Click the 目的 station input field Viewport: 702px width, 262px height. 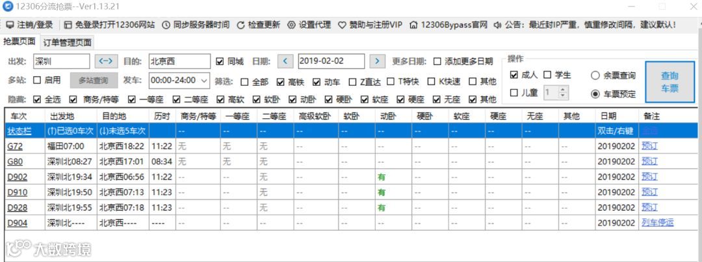[x=179, y=61]
